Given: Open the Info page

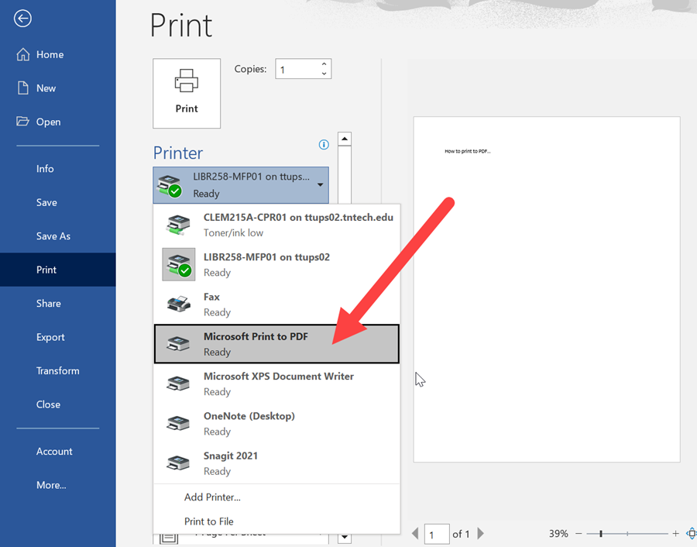Looking at the screenshot, I should click(x=58, y=169).
